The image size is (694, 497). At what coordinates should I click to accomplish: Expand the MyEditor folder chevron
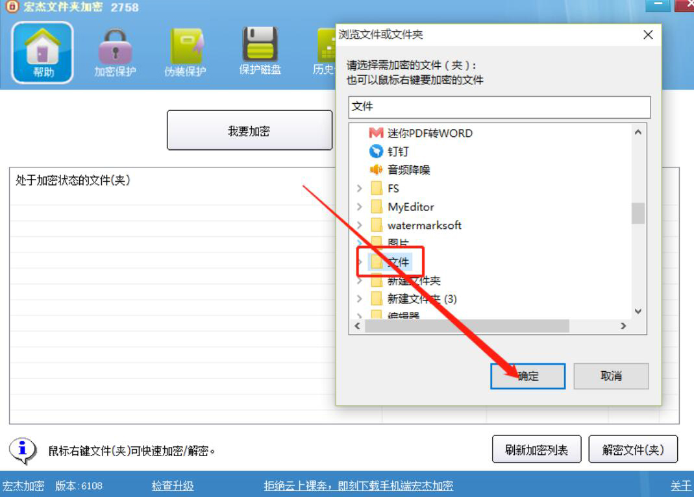point(360,207)
